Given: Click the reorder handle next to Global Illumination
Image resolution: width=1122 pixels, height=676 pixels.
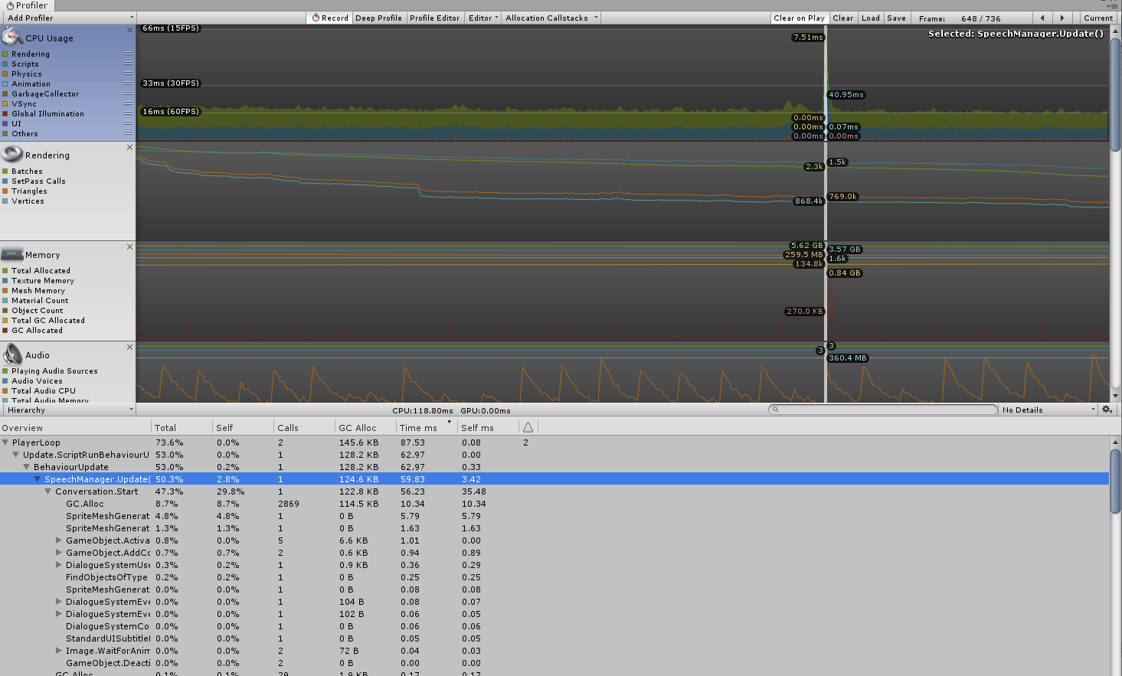Looking at the screenshot, I should (x=128, y=113).
